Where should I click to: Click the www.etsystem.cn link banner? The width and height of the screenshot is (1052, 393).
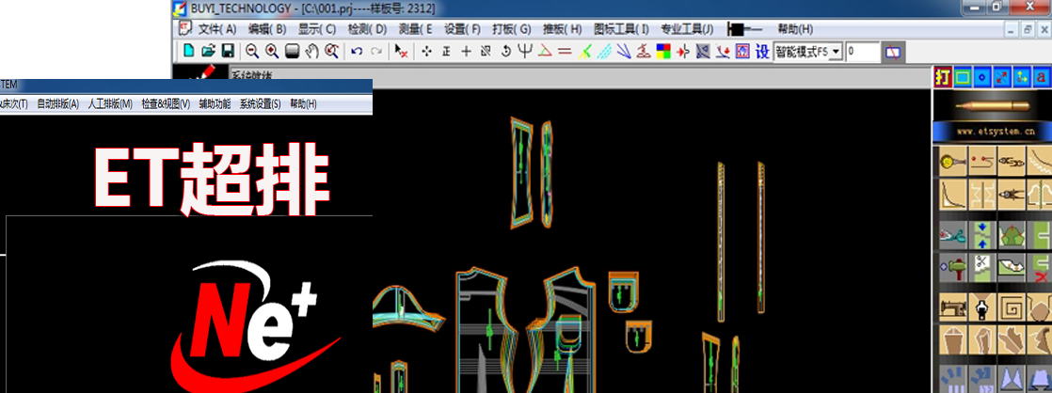tap(995, 133)
